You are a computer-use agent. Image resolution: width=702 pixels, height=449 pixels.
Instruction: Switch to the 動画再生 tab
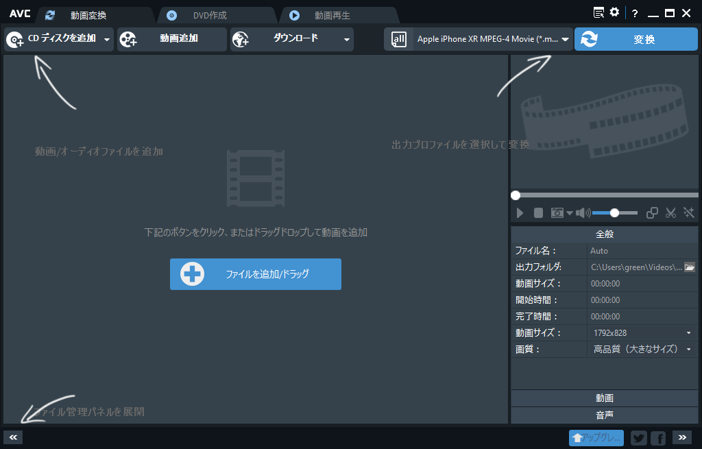[332, 15]
